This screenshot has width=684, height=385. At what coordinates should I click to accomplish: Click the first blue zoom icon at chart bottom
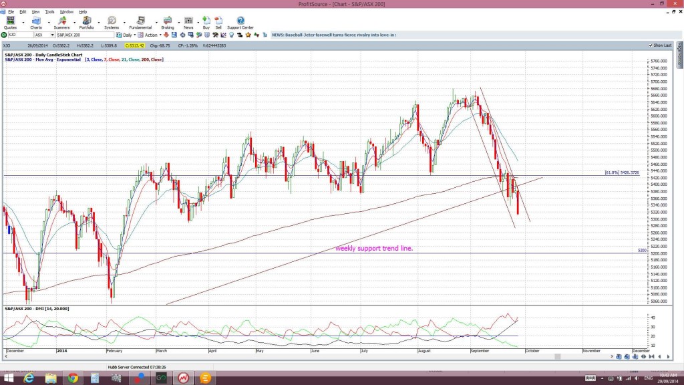pyautogui.click(x=619, y=357)
